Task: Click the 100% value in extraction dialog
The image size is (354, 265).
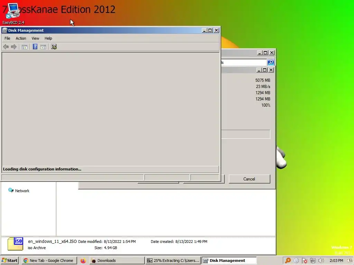Action: tap(266, 105)
